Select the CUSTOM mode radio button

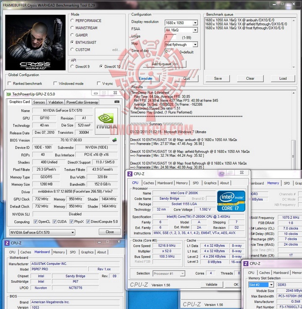[x=72, y=49]
